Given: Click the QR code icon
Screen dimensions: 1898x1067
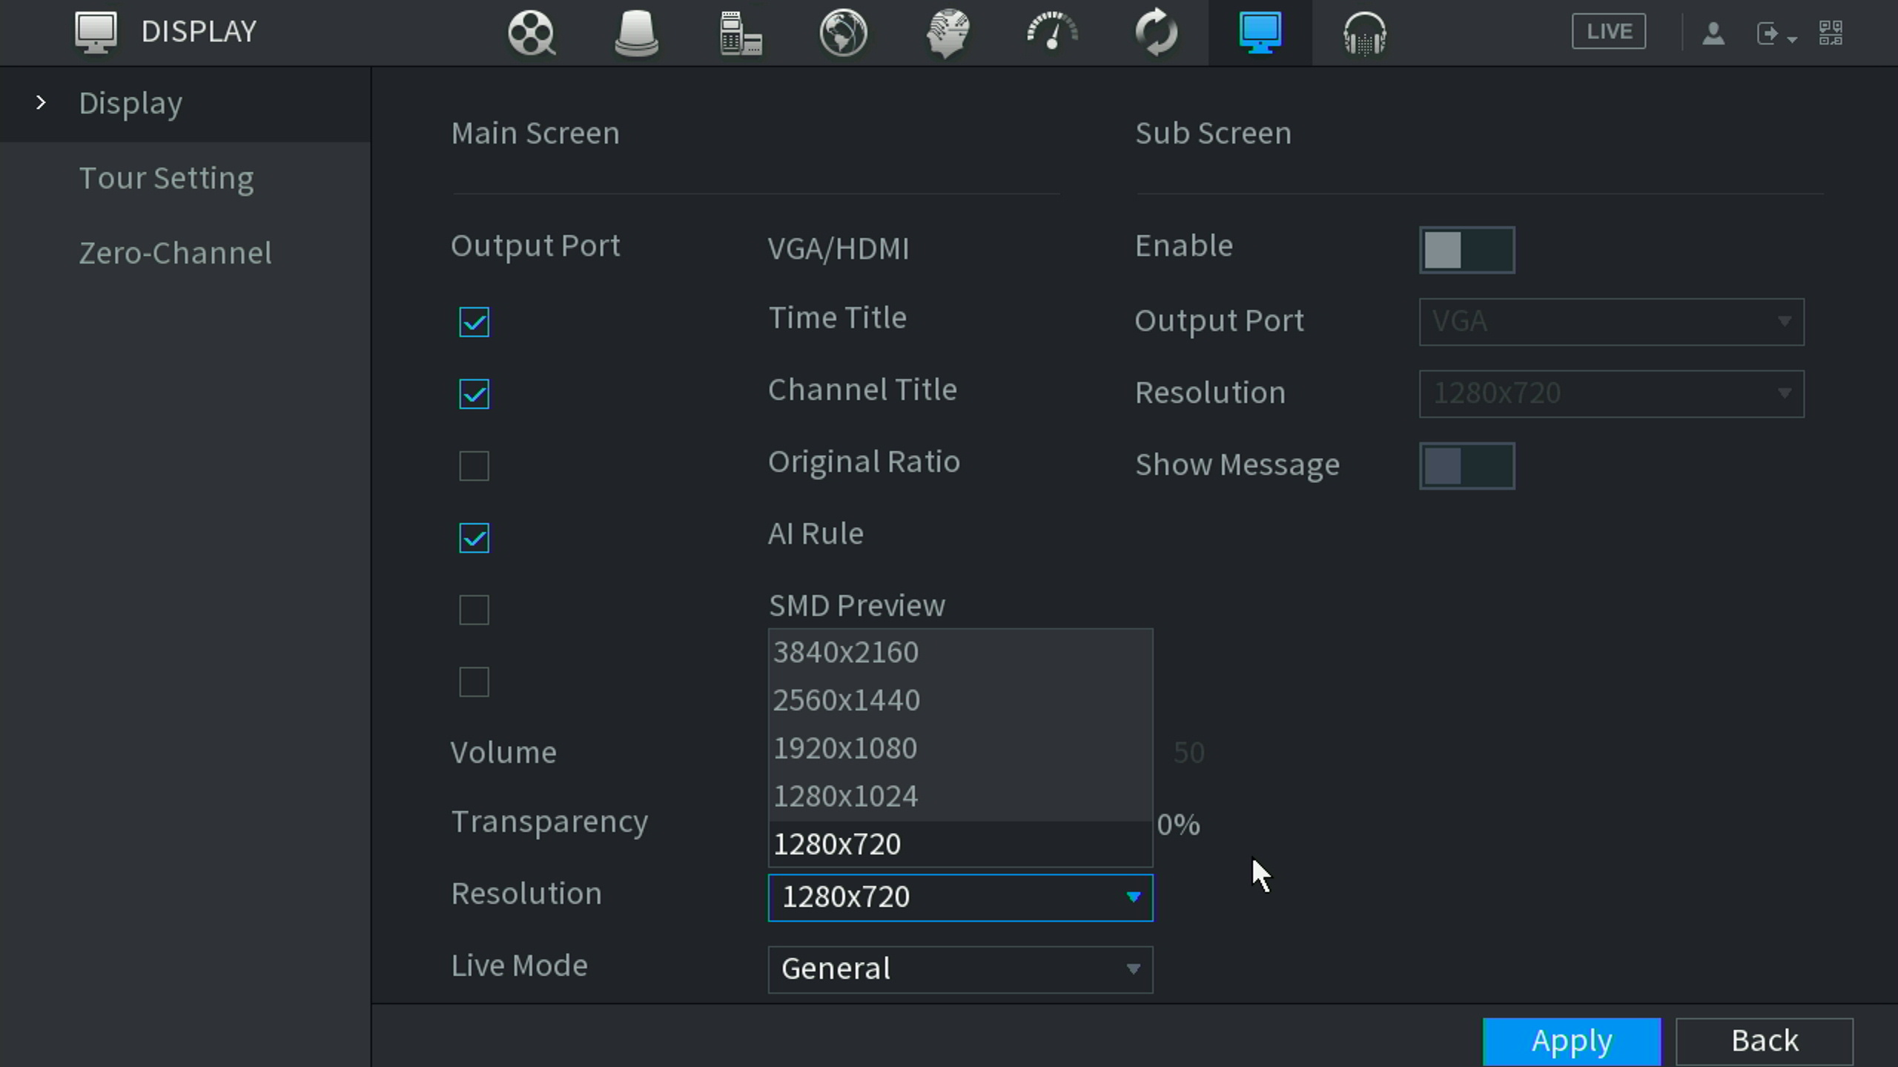Looking at the screenshot, I should tap(1831, 33).
